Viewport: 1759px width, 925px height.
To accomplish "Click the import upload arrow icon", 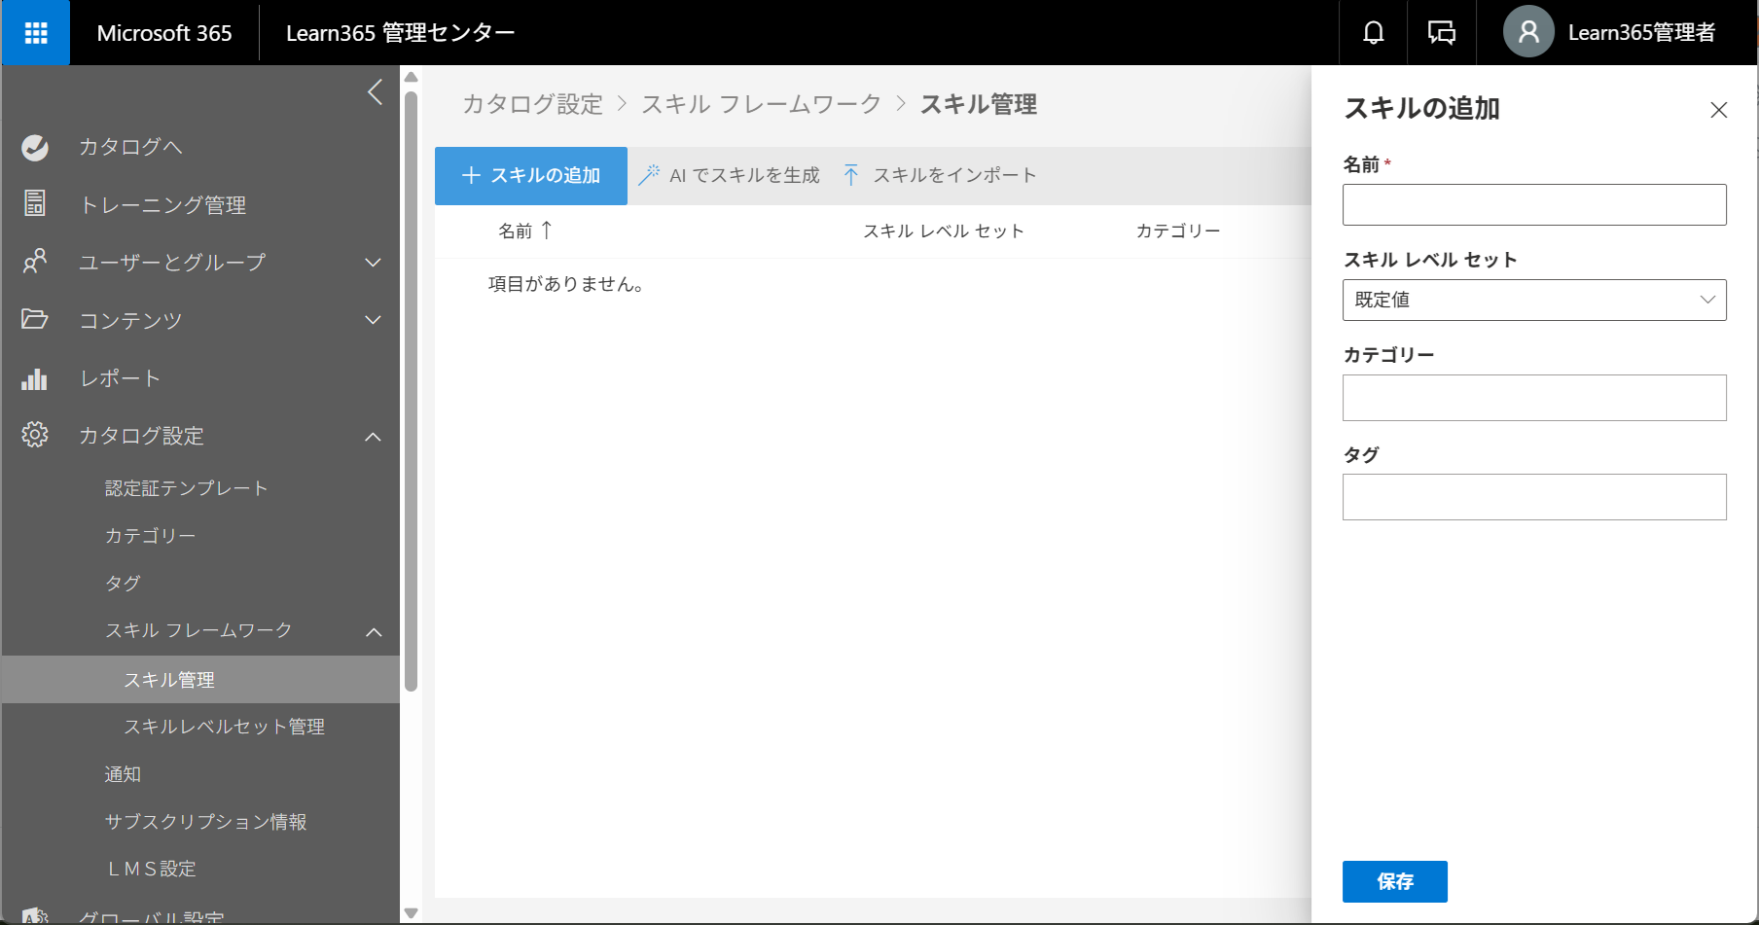I will coord(851,175).
